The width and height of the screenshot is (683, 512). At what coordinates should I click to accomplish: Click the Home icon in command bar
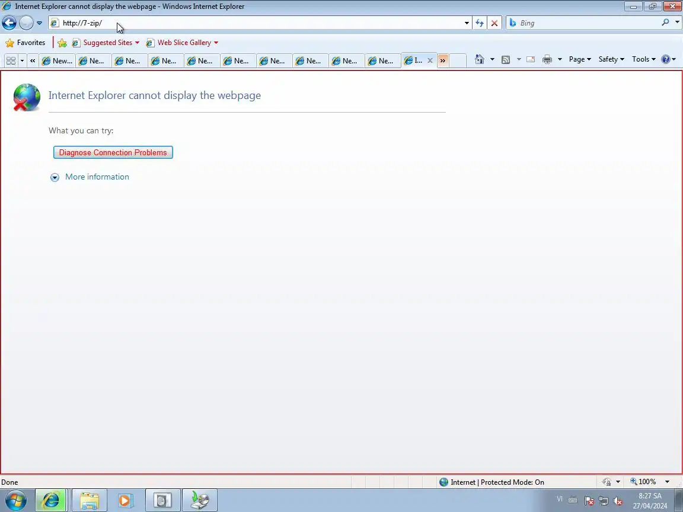pyautogui.click(x=480, y=59)
